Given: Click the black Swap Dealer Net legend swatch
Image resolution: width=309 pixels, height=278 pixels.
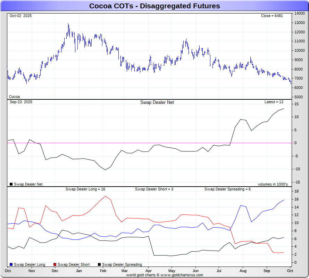Looking at the screenshot, I should (11, 185).
